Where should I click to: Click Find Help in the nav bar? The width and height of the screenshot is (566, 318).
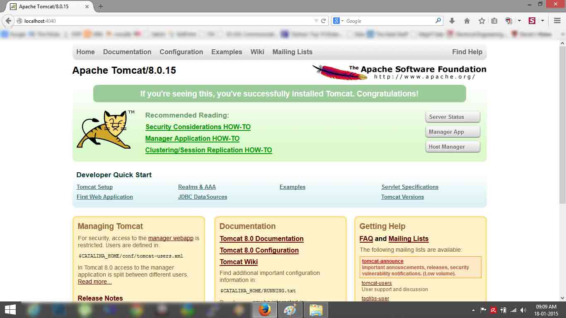click(x=467, y=52)
